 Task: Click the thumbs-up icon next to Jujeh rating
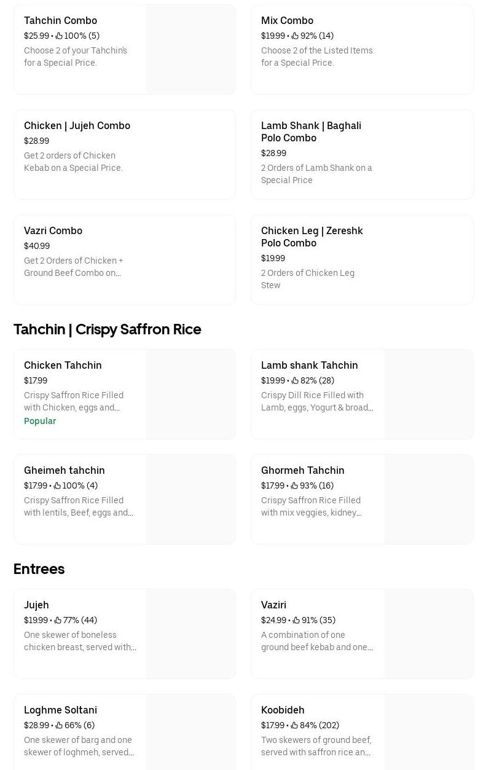pyautogui.click(x=58, y=620)
